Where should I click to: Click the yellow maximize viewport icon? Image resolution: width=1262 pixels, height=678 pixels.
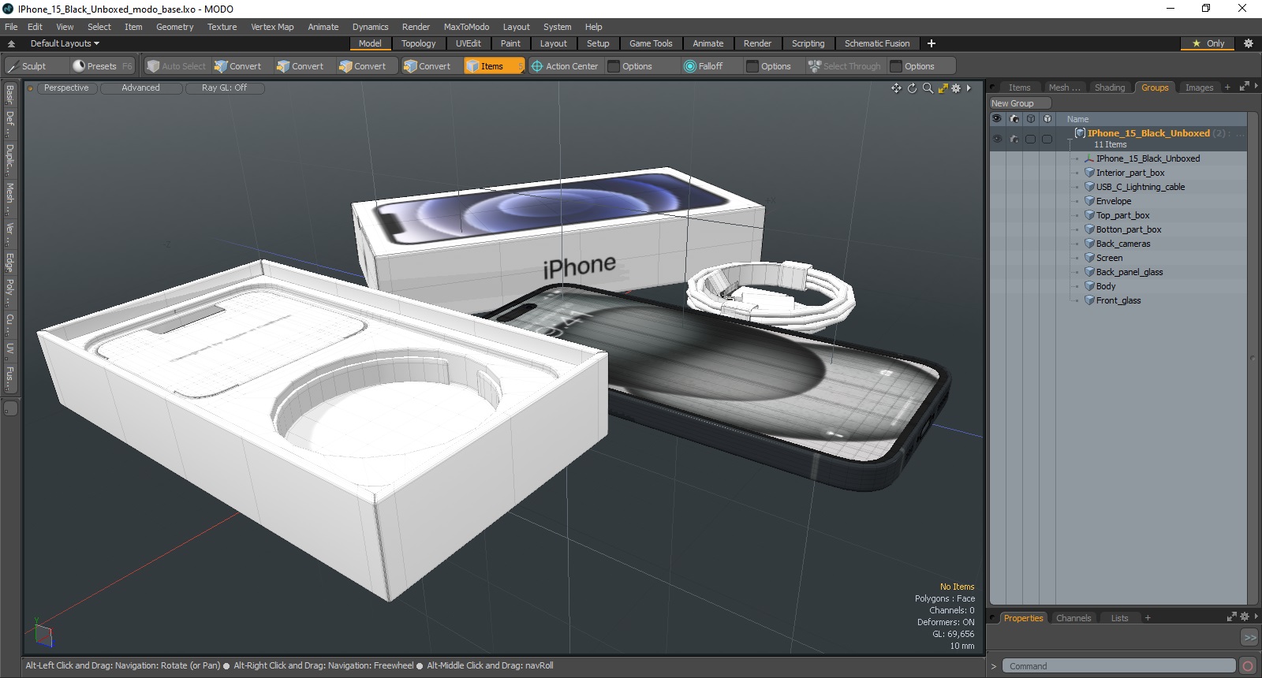coord(943,88)
